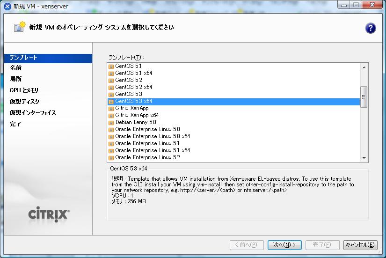Go to the テンプレート wizard step
The height and width of the screenshot is (258, 386).
click(x=48, y=58)
